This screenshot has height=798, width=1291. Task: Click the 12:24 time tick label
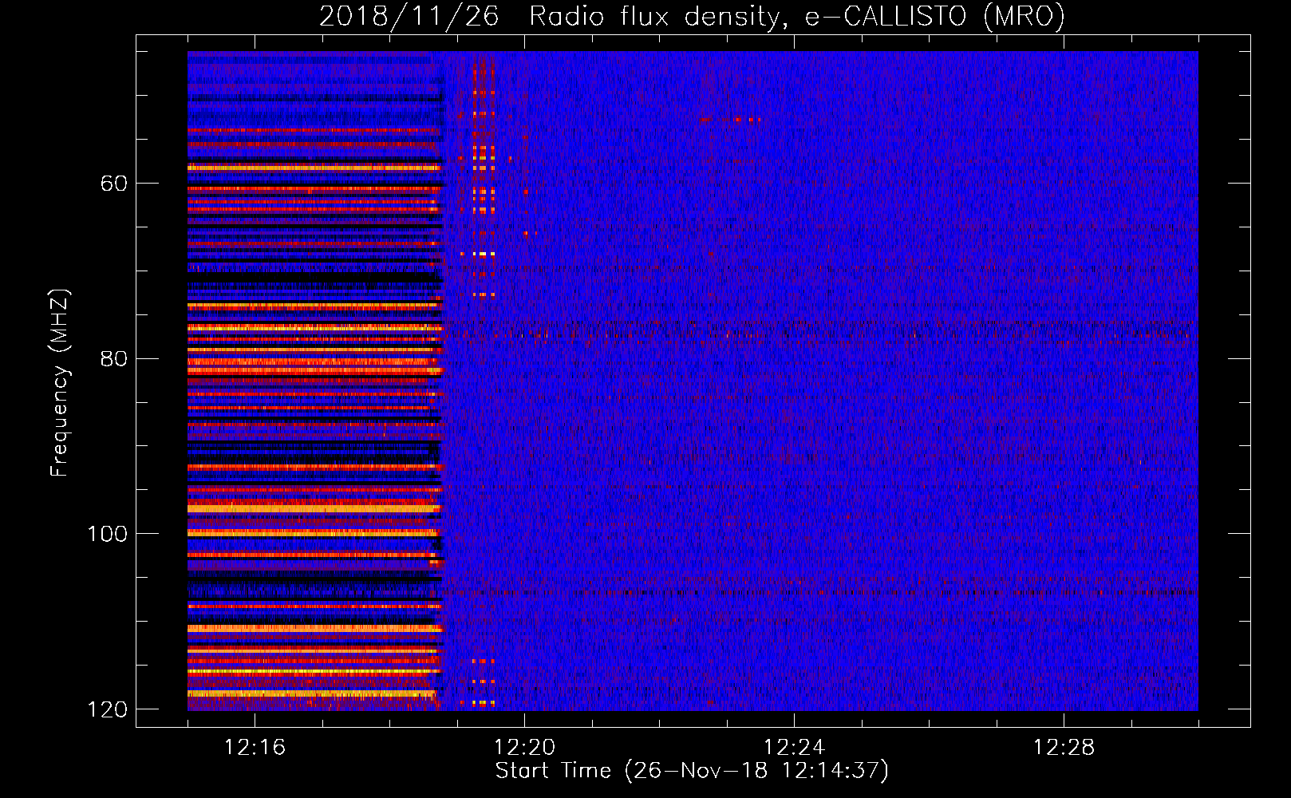click(794, 747)
